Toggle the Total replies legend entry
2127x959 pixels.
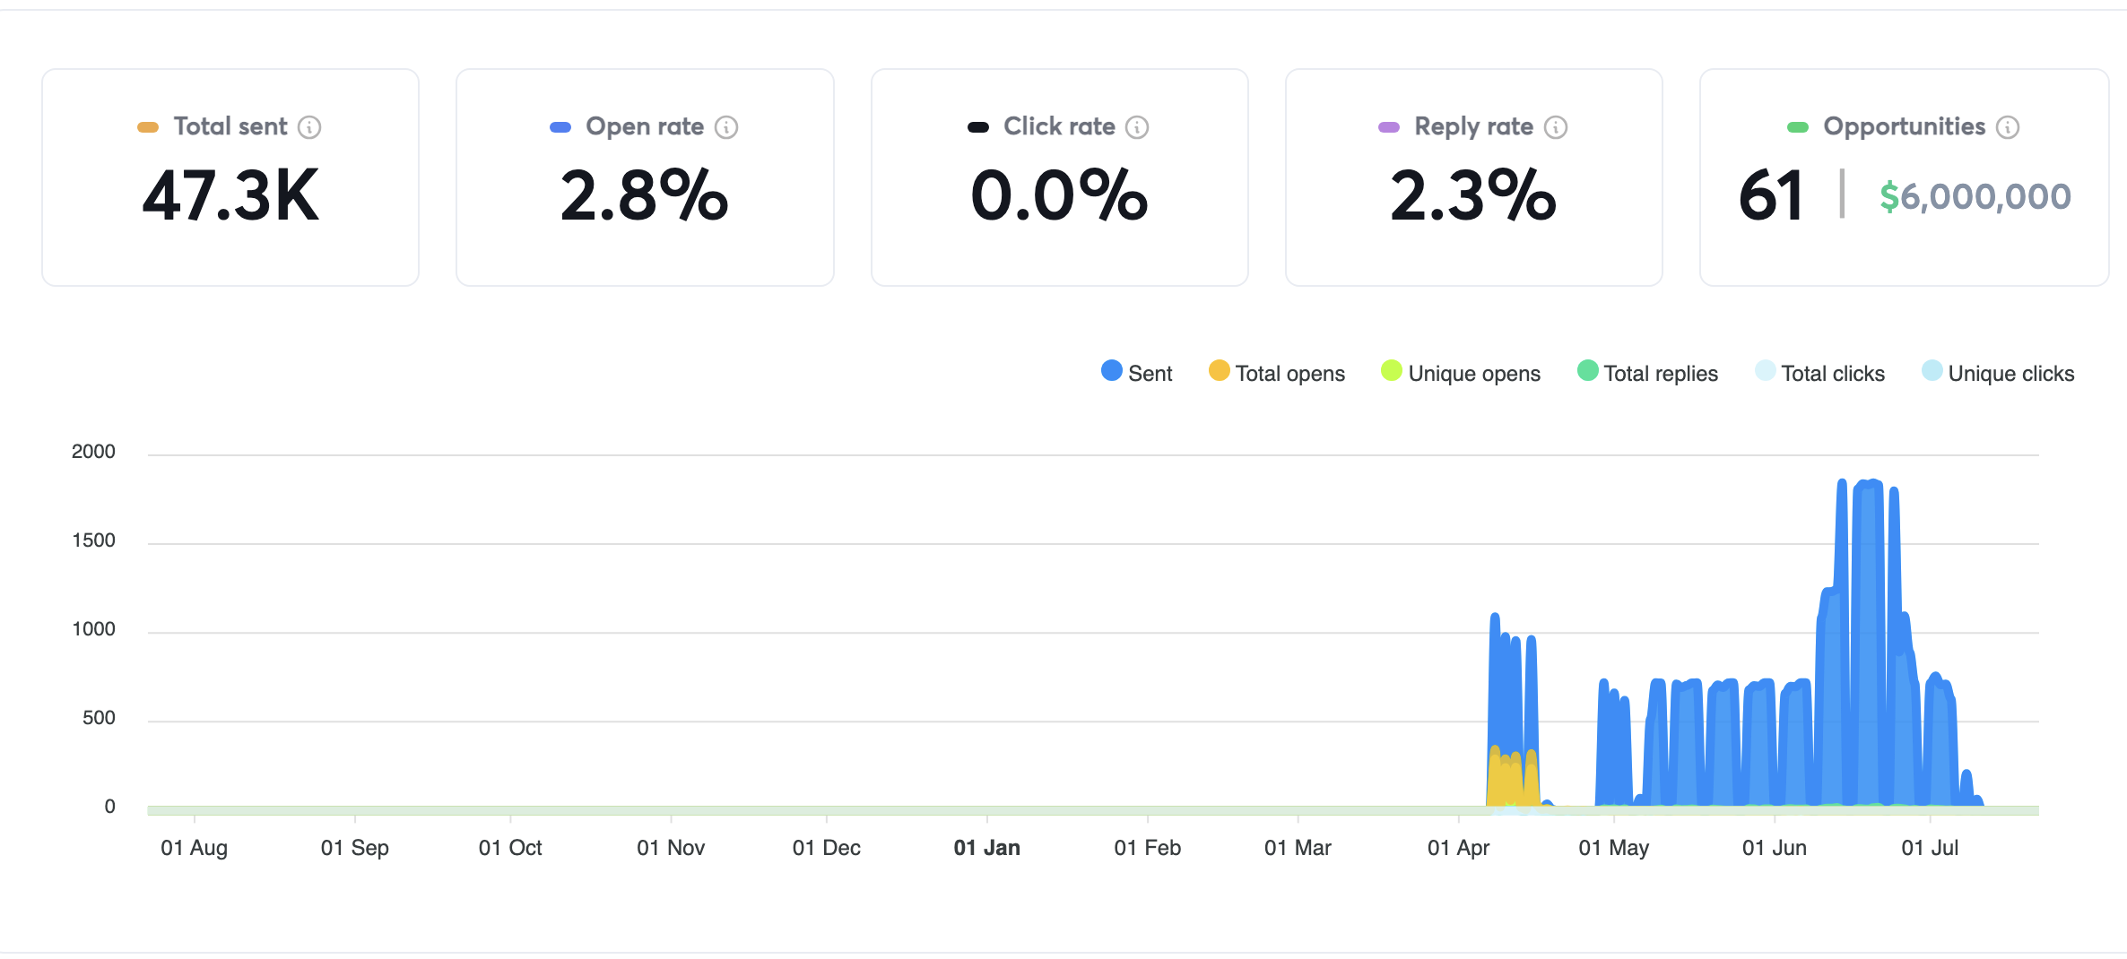pos(1647,373)
